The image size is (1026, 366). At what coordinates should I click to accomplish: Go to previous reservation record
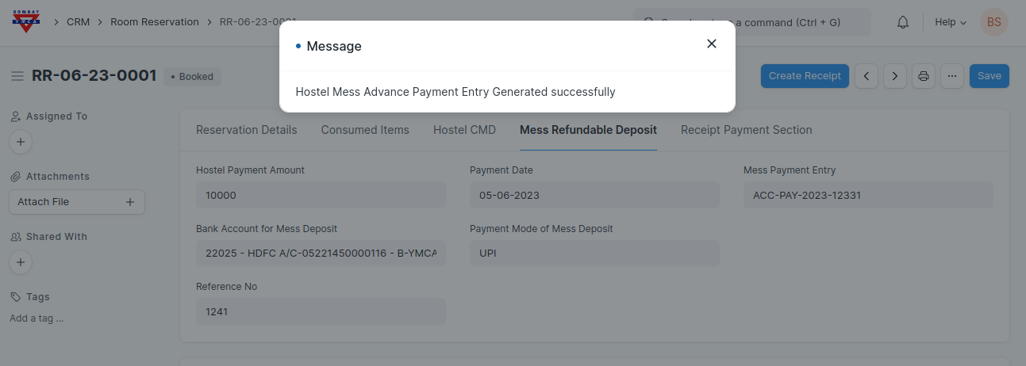(x=867, y=76)
